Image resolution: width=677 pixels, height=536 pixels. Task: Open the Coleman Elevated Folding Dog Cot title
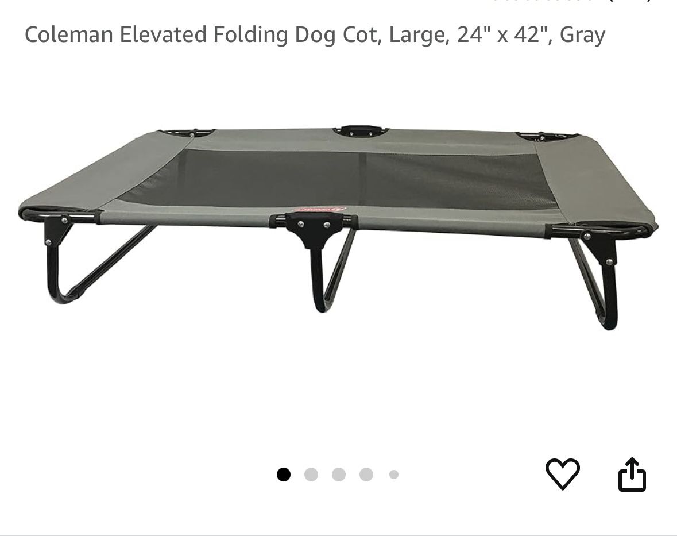[315, 34]
